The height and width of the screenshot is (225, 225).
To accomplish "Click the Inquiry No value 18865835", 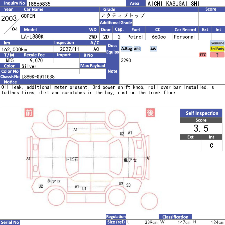I will pyautogui.click(x=39, y=4).
